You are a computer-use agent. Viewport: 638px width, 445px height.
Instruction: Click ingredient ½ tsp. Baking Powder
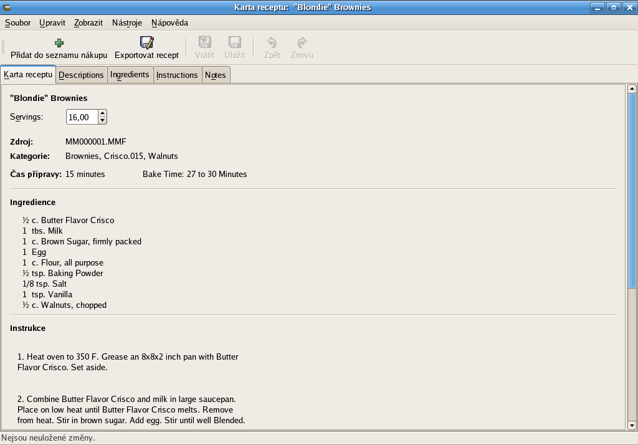coord(63,273)
